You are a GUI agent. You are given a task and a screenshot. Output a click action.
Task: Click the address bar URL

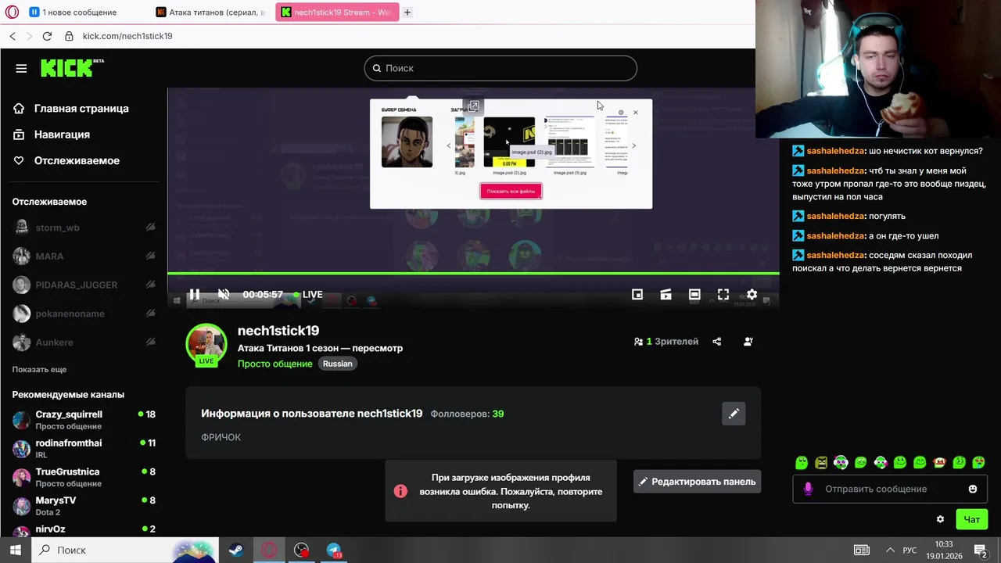point(127,36)
